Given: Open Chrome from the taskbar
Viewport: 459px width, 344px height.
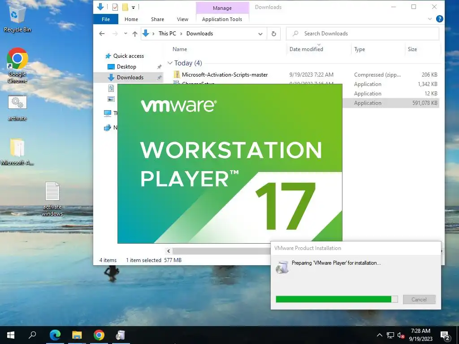Looking at the screenshot, I should click(x=99, y=335).
